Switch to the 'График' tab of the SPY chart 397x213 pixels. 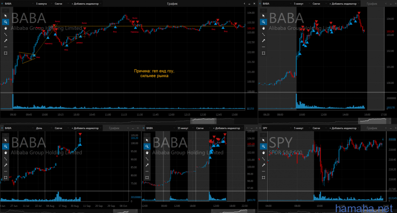[x=372, y=128]
